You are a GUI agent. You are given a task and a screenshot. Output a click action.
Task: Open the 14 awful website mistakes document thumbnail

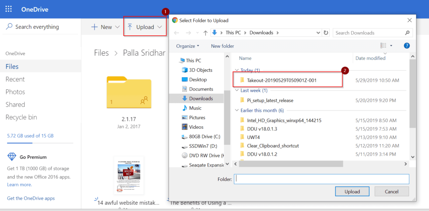[x=129, y=175]
